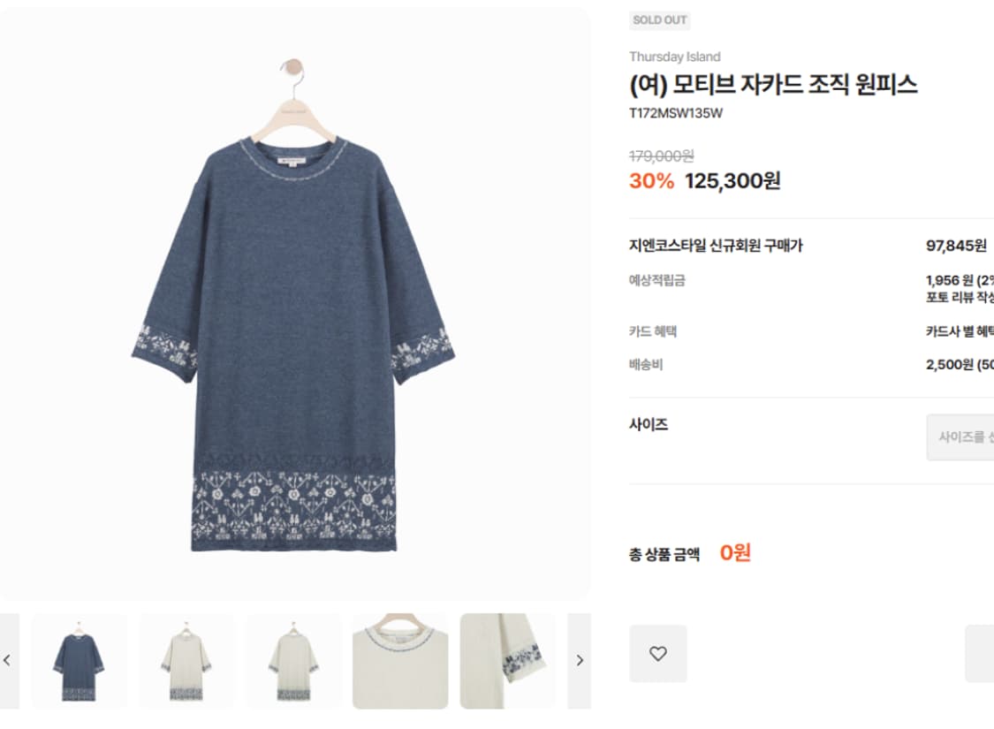Click the previous arrow beside the thumbnails
Image resolution: width=994 pixels, height=729 pixels.
[8, 659]
